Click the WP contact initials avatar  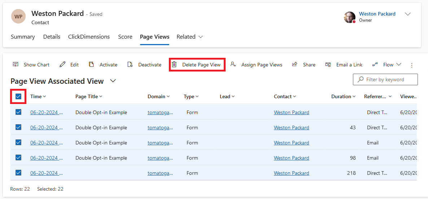point(18,16)
